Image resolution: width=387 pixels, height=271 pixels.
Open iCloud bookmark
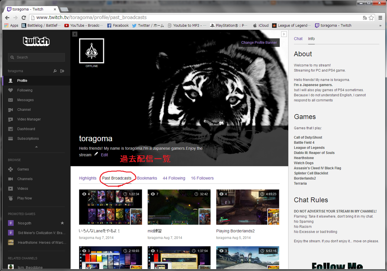pos(261,26)
